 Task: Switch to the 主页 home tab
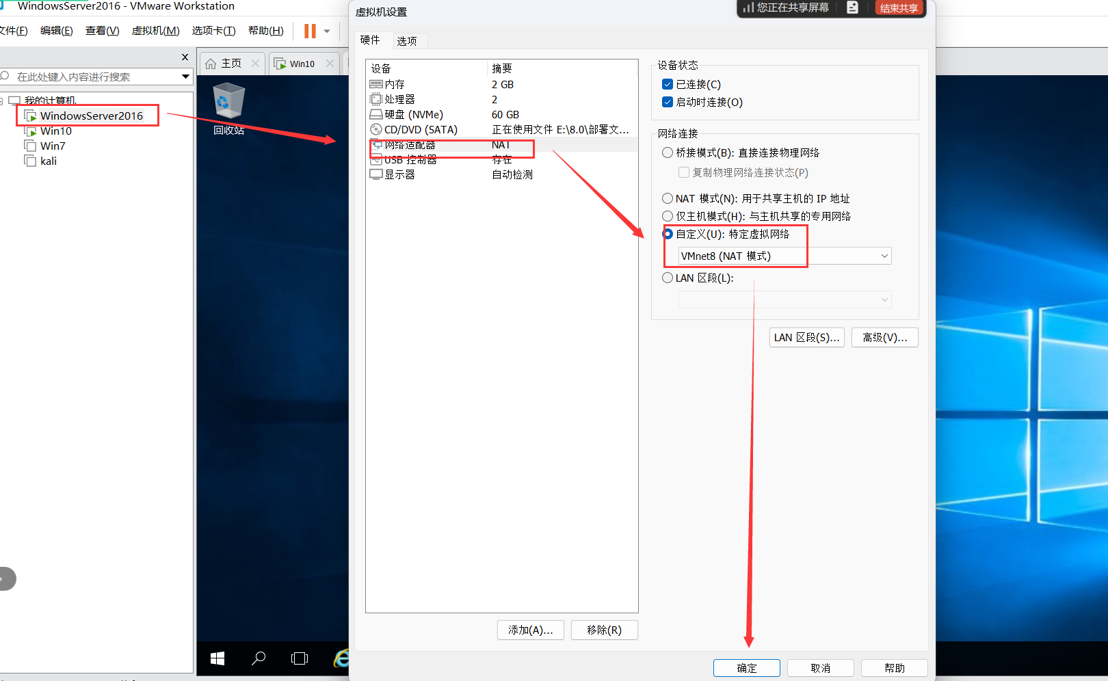(x=231, y=63)
